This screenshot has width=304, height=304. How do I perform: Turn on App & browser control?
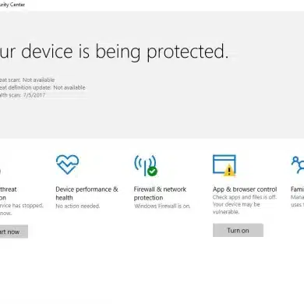(238, 230)
